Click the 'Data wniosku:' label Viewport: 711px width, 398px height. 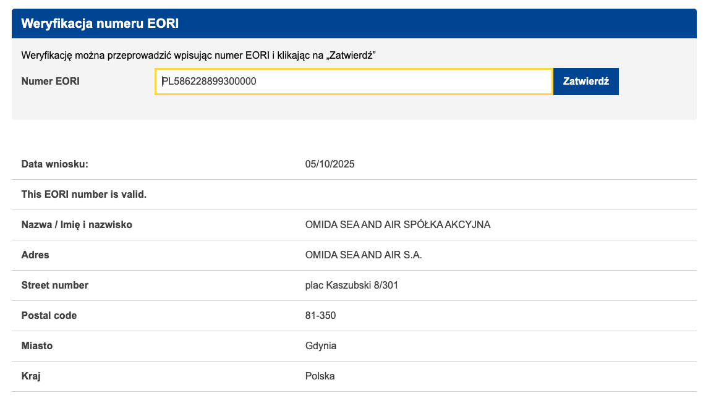55,164
